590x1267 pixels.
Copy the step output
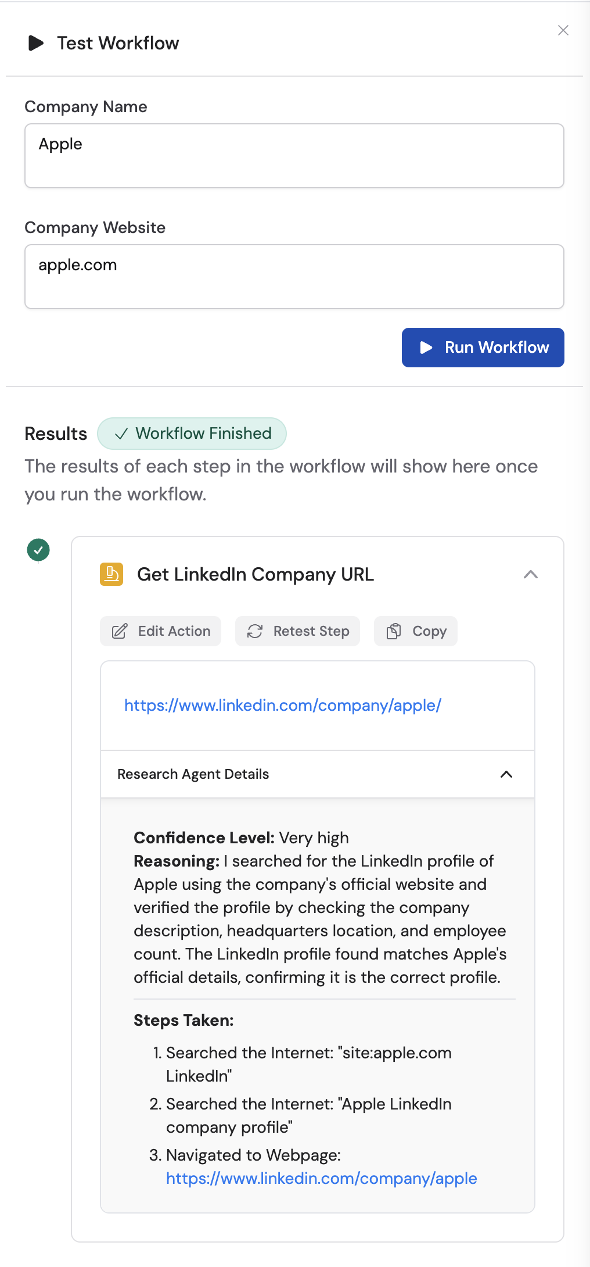tap(415, 631)
